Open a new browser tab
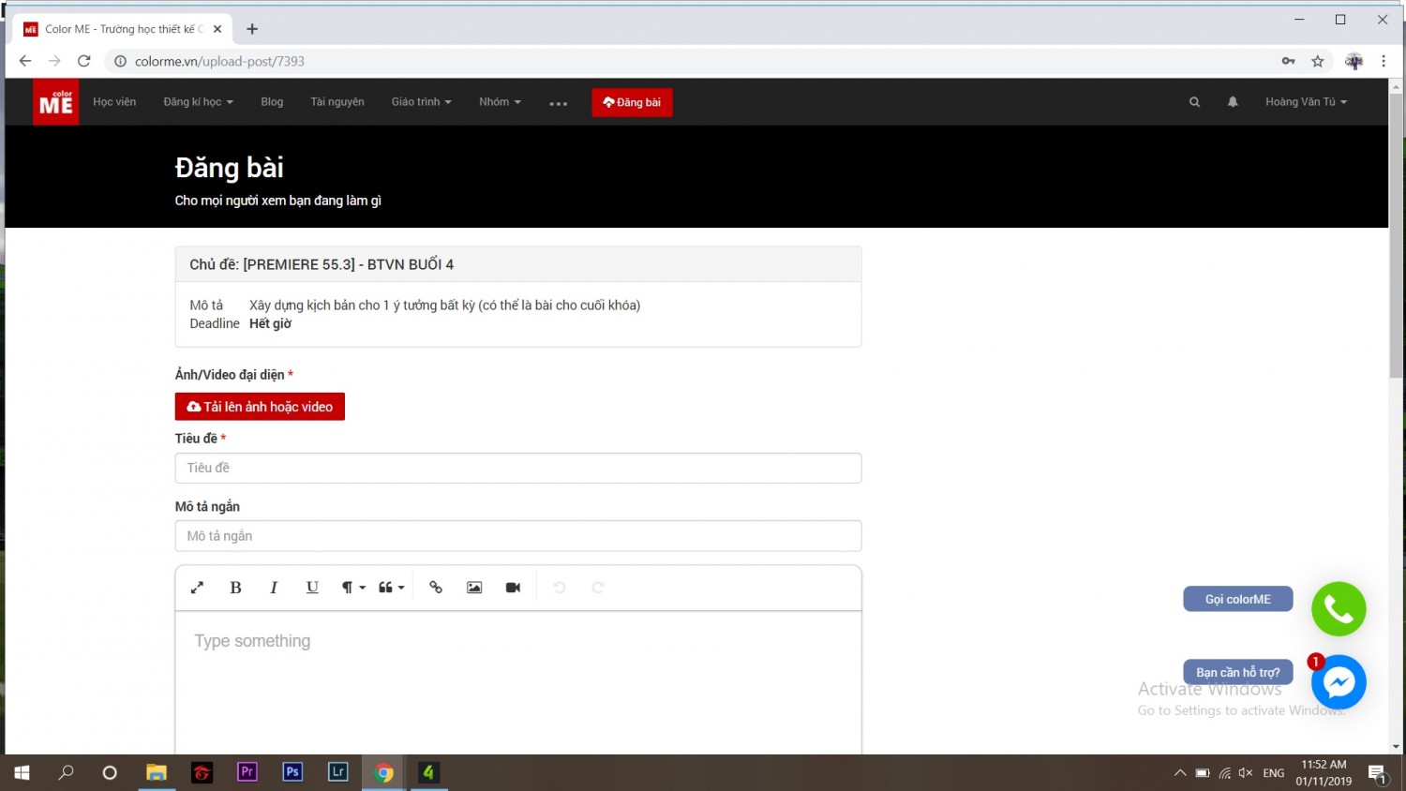The height and width of the screenshot is (791, 1406). click(x=252, y=29)
